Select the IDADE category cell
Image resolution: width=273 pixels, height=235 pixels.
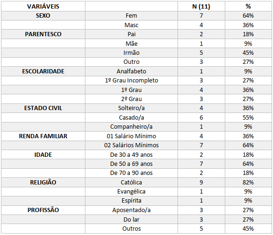43,155
